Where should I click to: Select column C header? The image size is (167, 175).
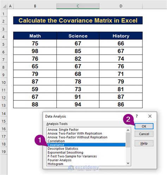(x=78, y=6)
